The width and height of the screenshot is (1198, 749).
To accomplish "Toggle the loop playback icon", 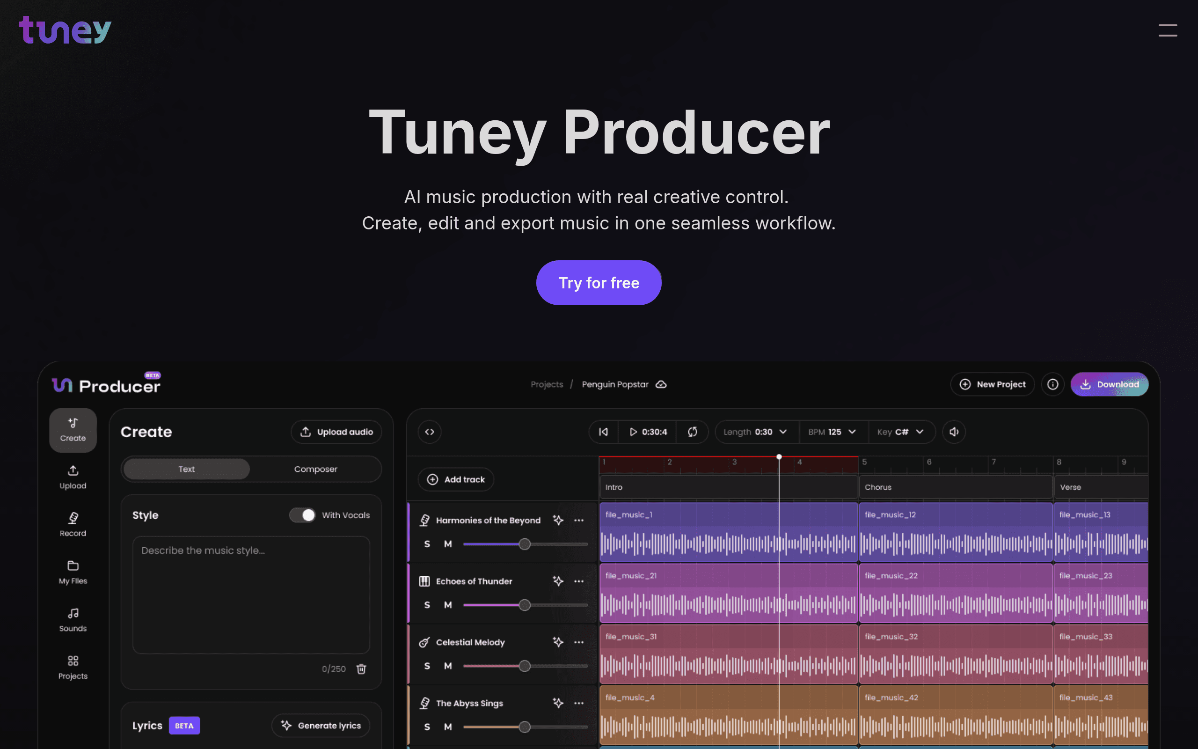I will click(x=692, y=432).
